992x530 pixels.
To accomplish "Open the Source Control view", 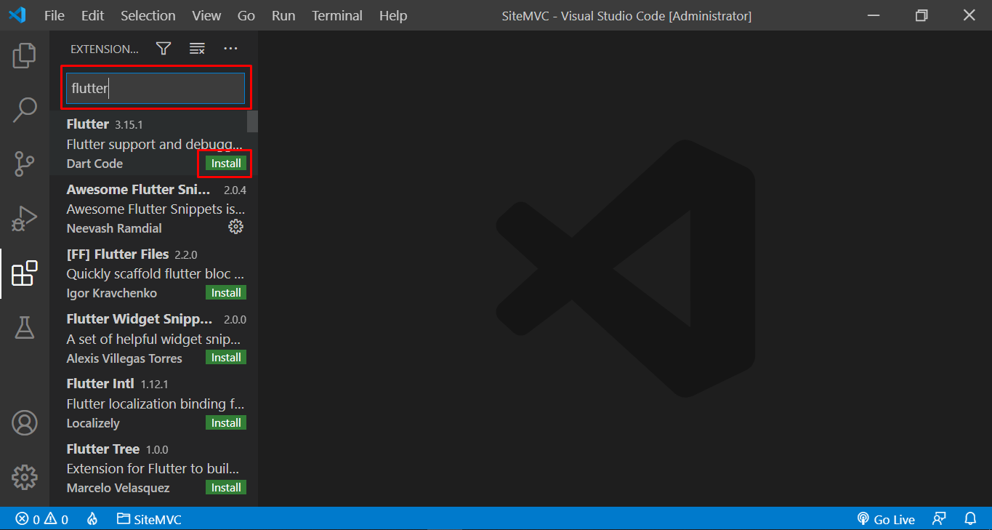I will tap(24, 164).
